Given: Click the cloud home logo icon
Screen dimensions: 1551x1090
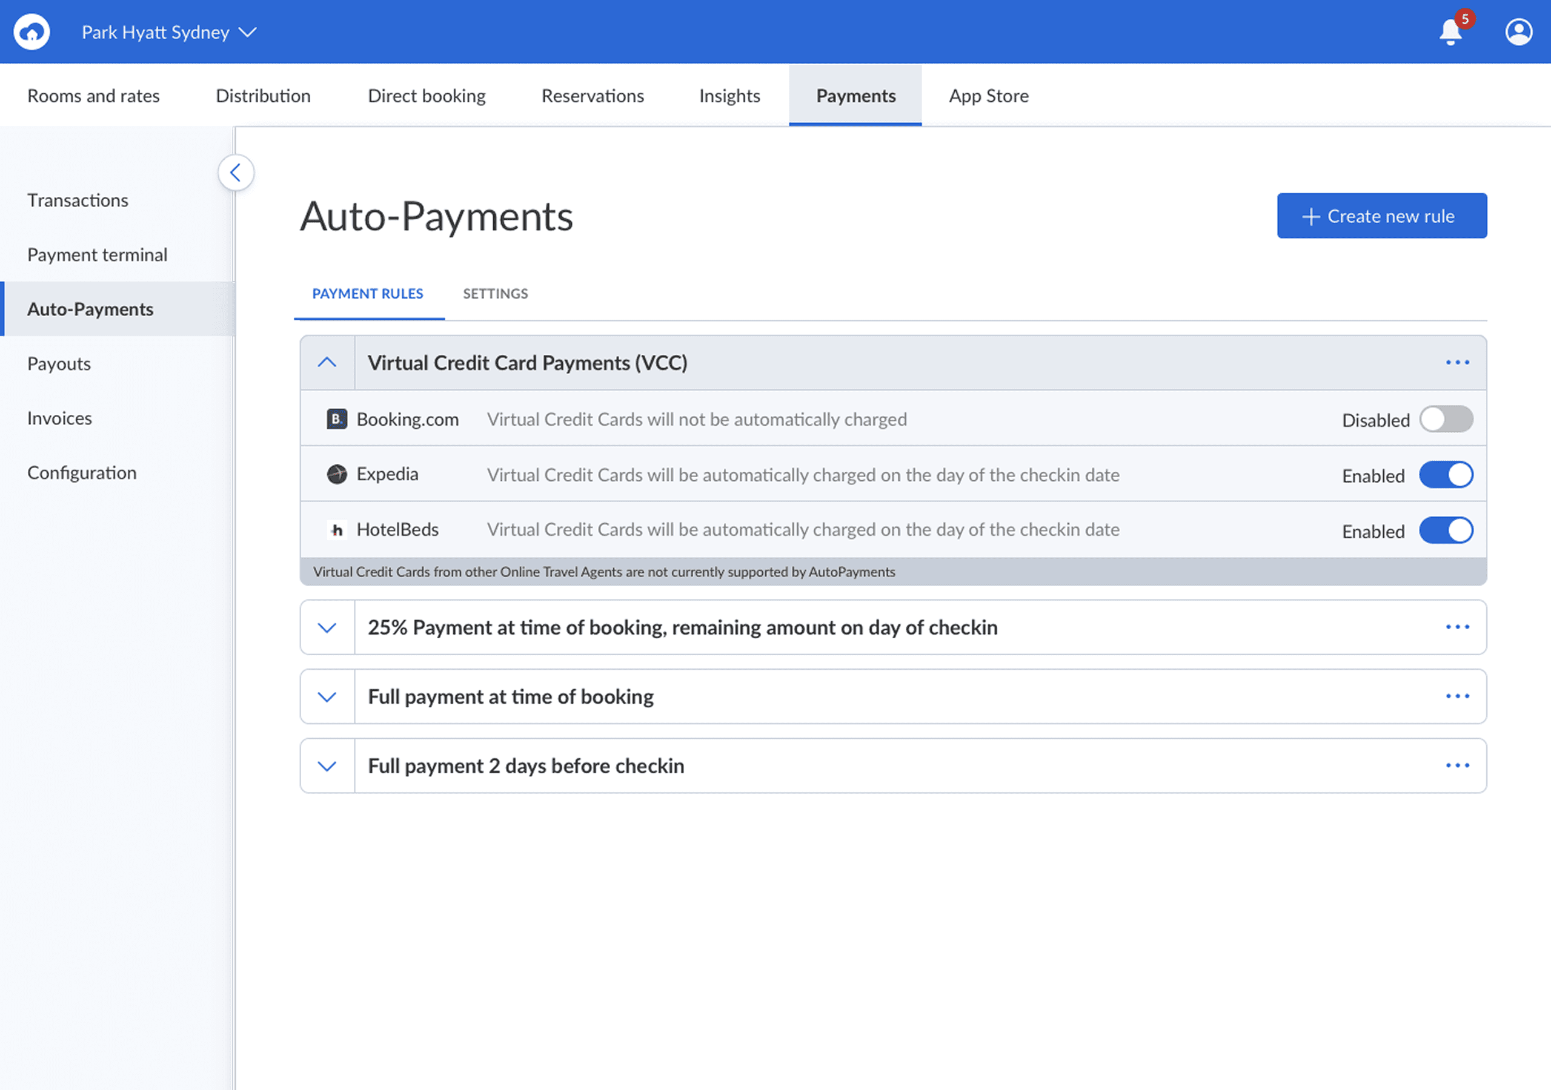Looking at the screenshot, I should point(32,31).
